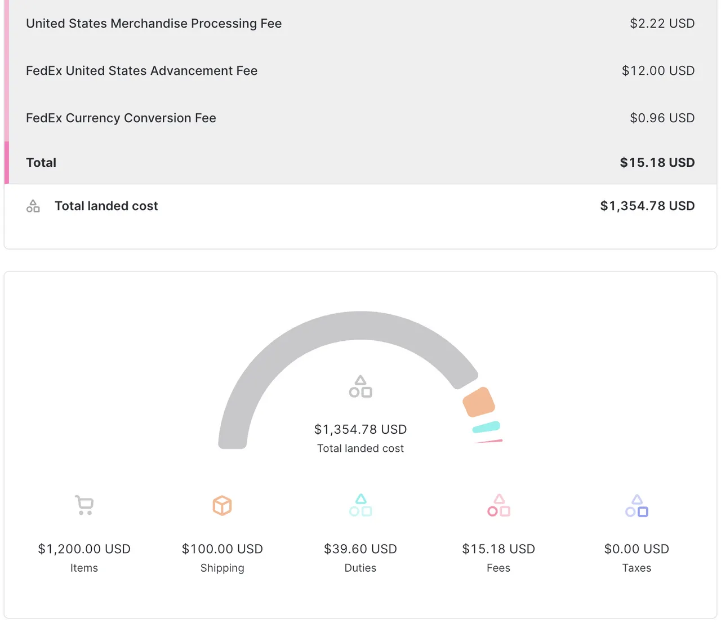Click the teal Duties icon

coord(360,505)
